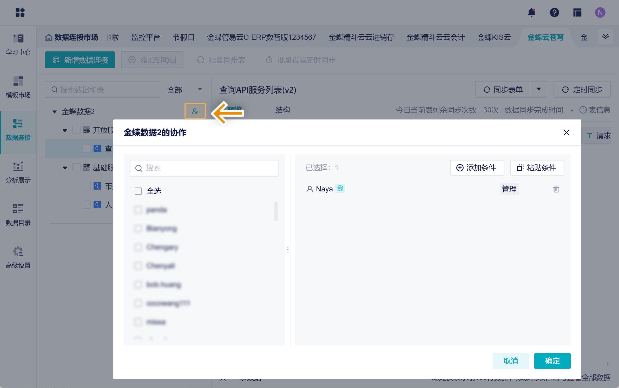Expand the hidden tabs chevron

605,37
